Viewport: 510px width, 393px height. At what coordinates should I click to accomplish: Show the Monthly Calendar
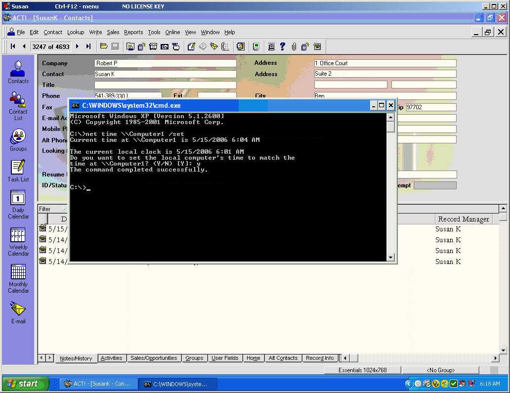(x=18, y=279)
